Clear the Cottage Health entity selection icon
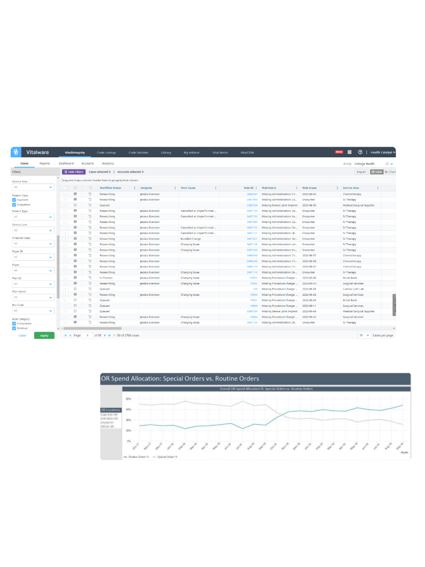This screenshot has width=425, height=567. pos(387,164)
